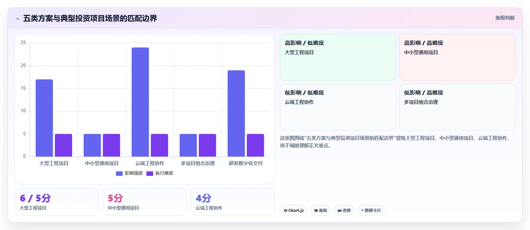Toggle the 执行难度 legend swatch
The height and width of the screenshot is (230, 530).
pos(150,174)
